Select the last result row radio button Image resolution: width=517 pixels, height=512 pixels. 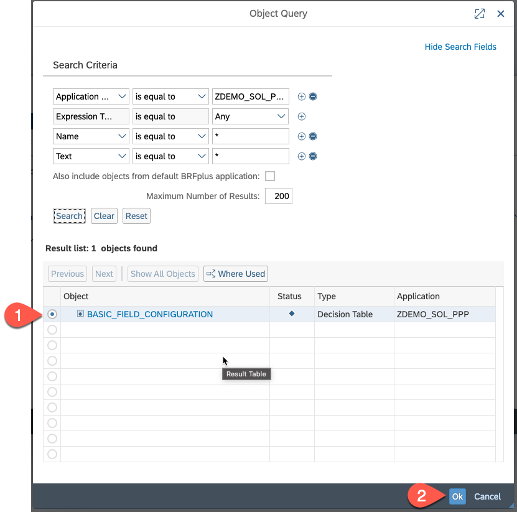(52, 454)
